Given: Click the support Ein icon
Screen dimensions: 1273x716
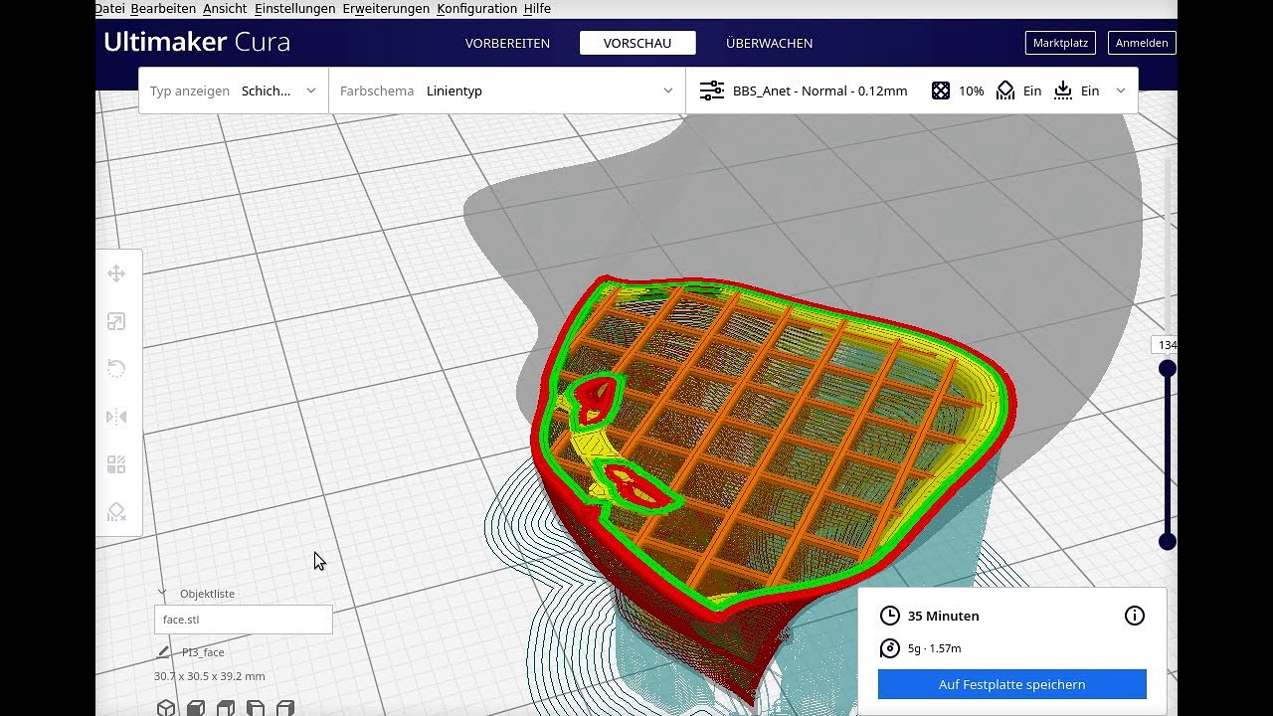Looking at the screenshot, I should (1005, 90).
